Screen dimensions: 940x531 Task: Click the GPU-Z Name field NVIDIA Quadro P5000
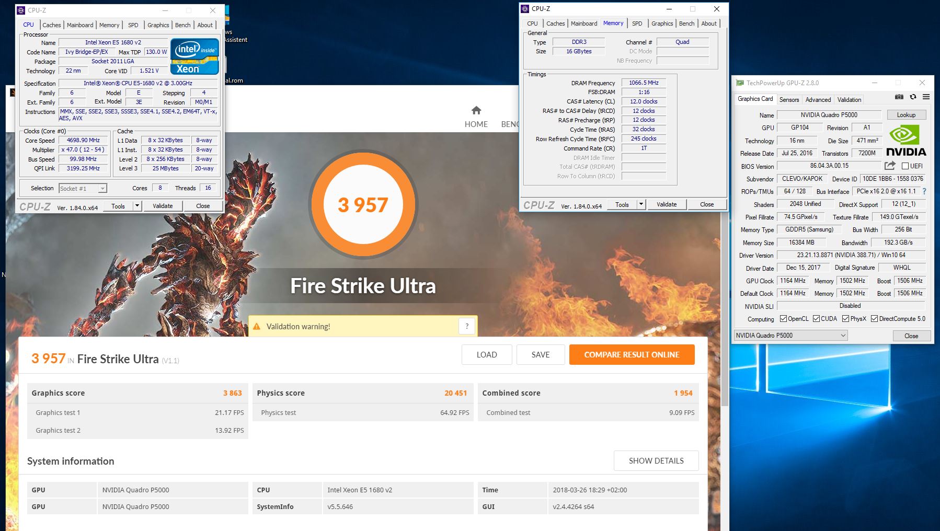(x=829, y=115)
